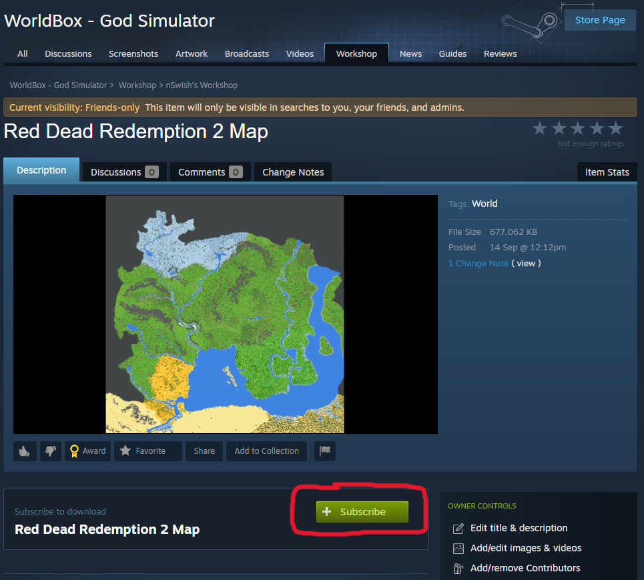Follow the Workshop breadcrumb link
Viewport: 644px width, 580px height.
[x=137, y=85]
